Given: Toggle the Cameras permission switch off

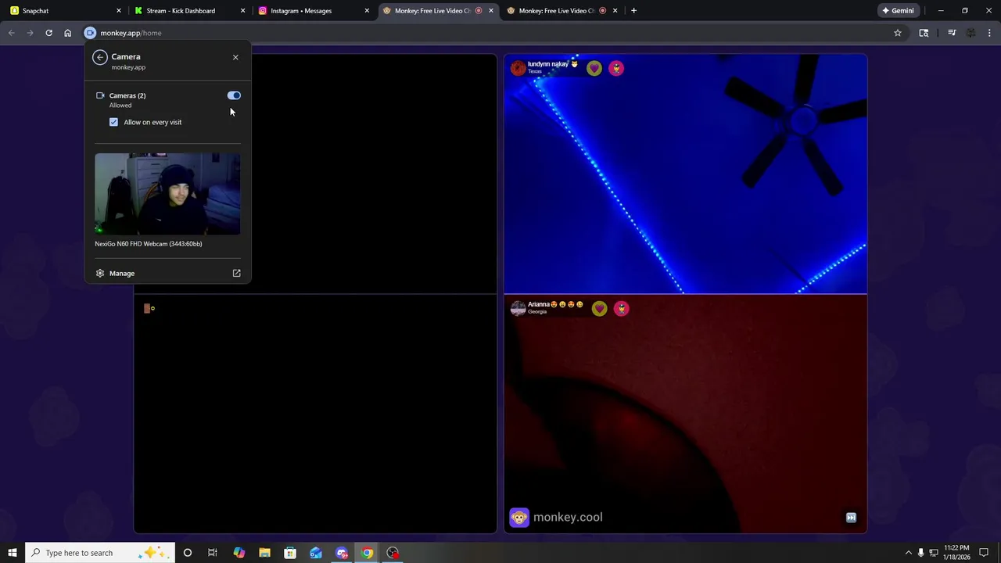Looking at the screenshot, I should point(234,95).
